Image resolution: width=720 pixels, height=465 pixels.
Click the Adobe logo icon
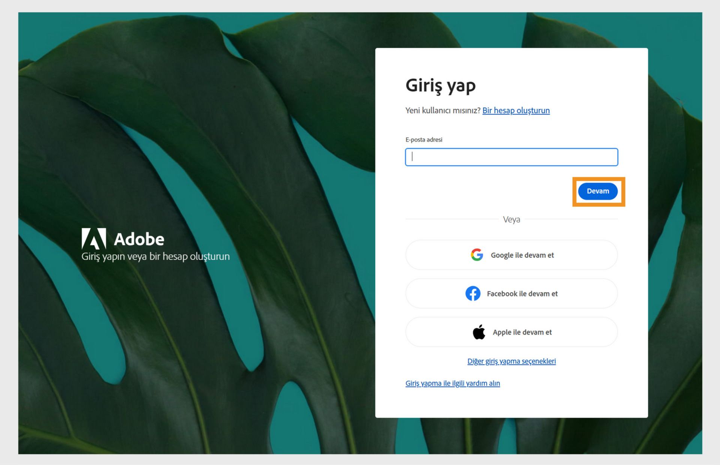94,238
